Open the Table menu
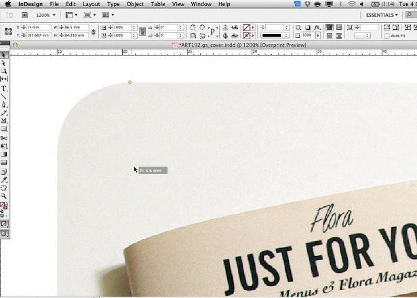 (158, 4)
